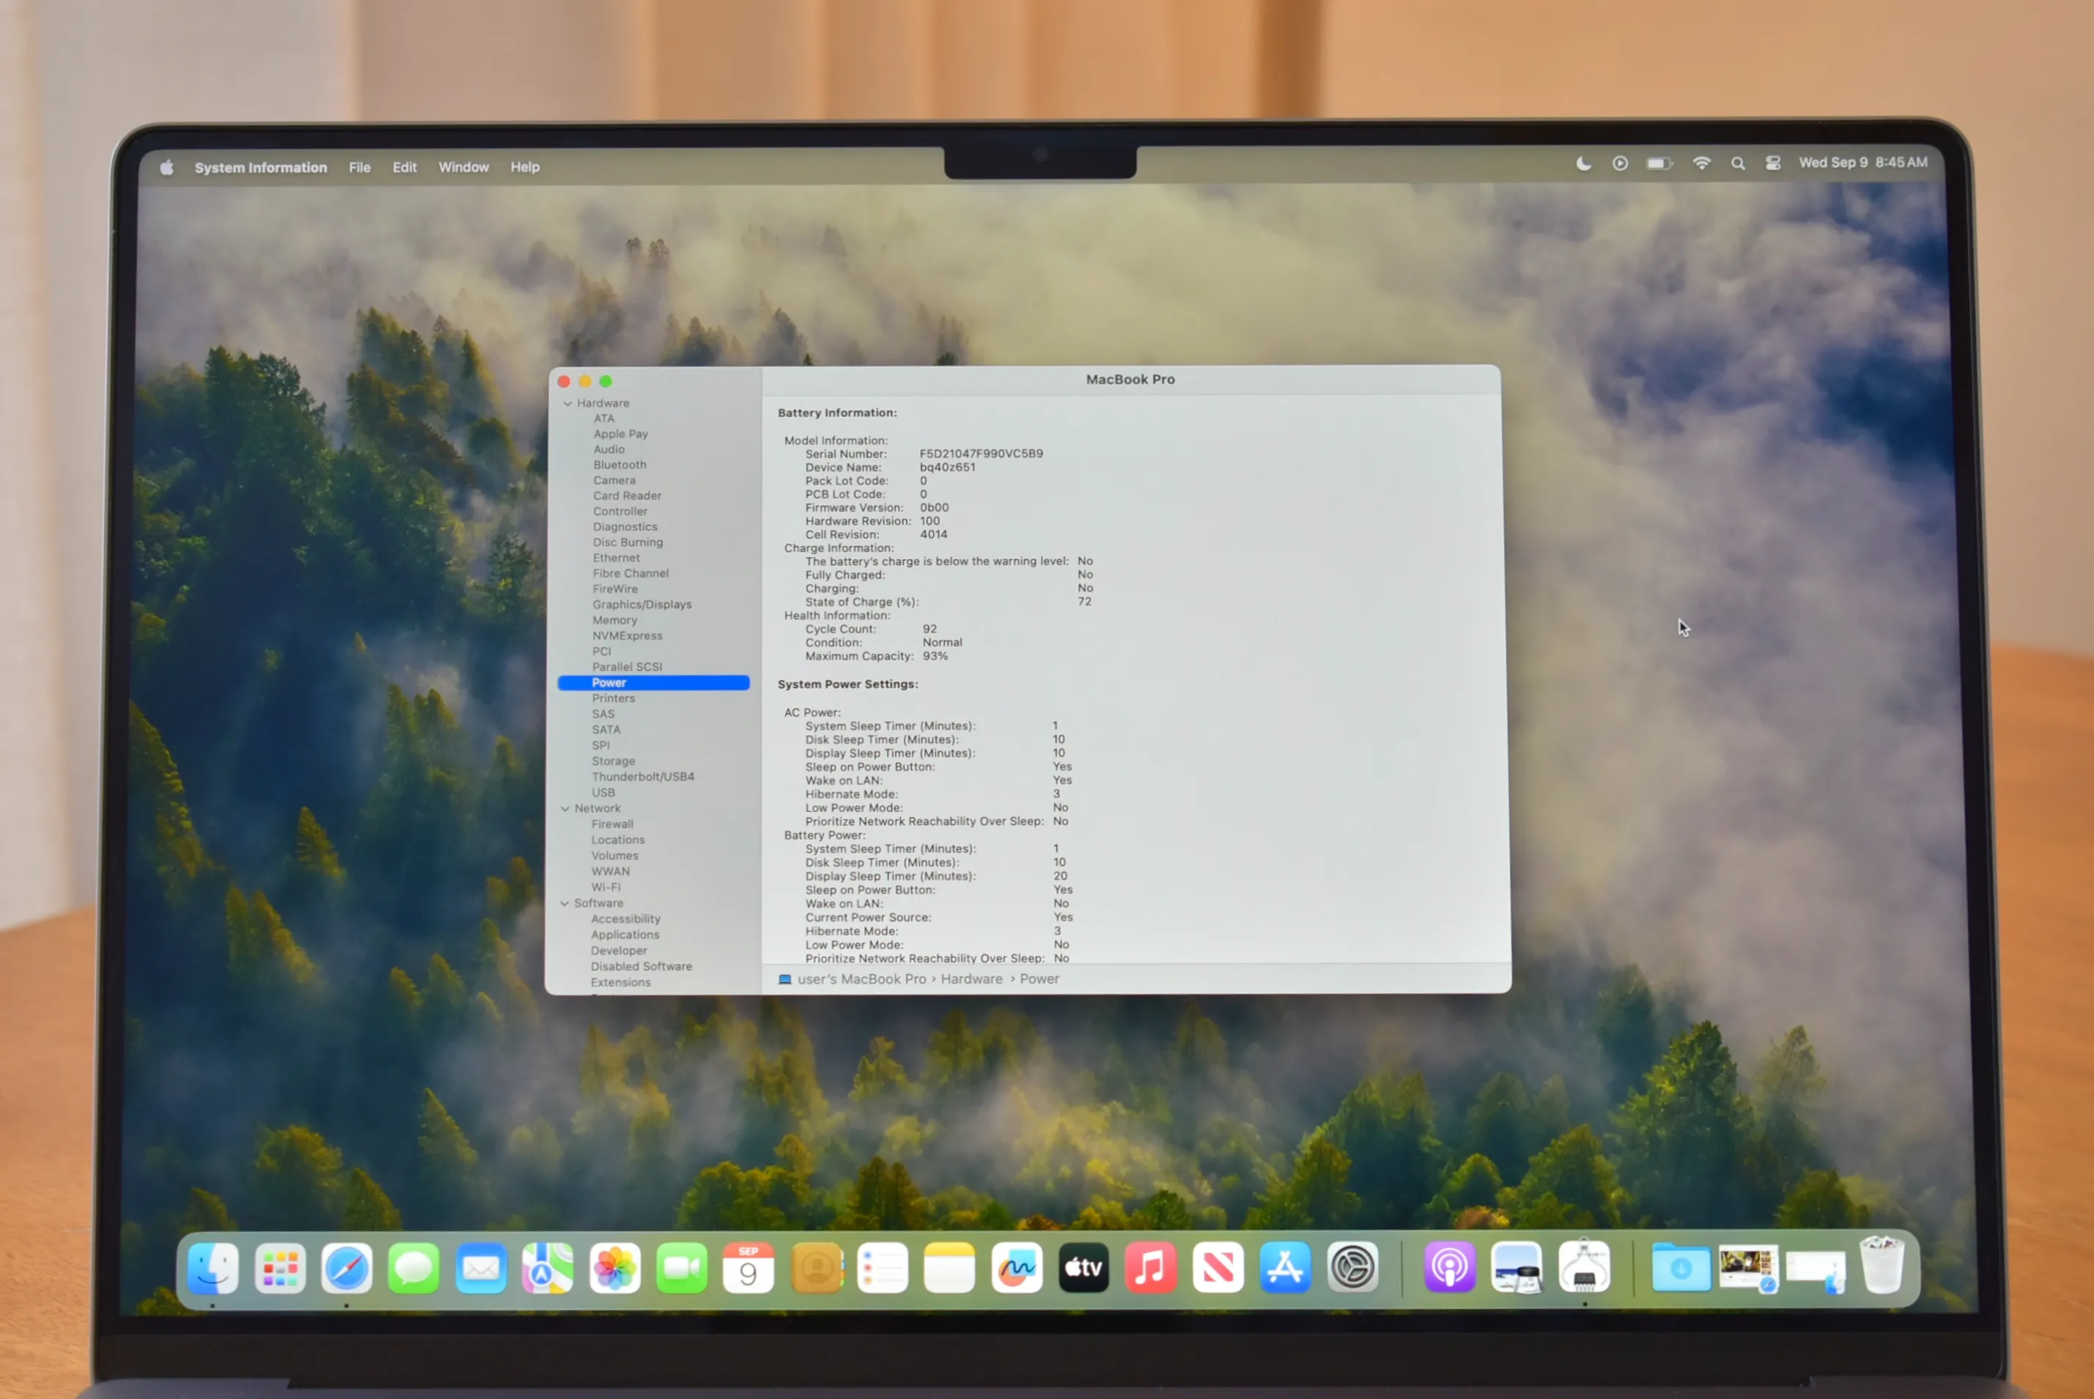Click the Wi-Fi status icon in menu bar
2094x1399 pixels.
point(1703,163)
